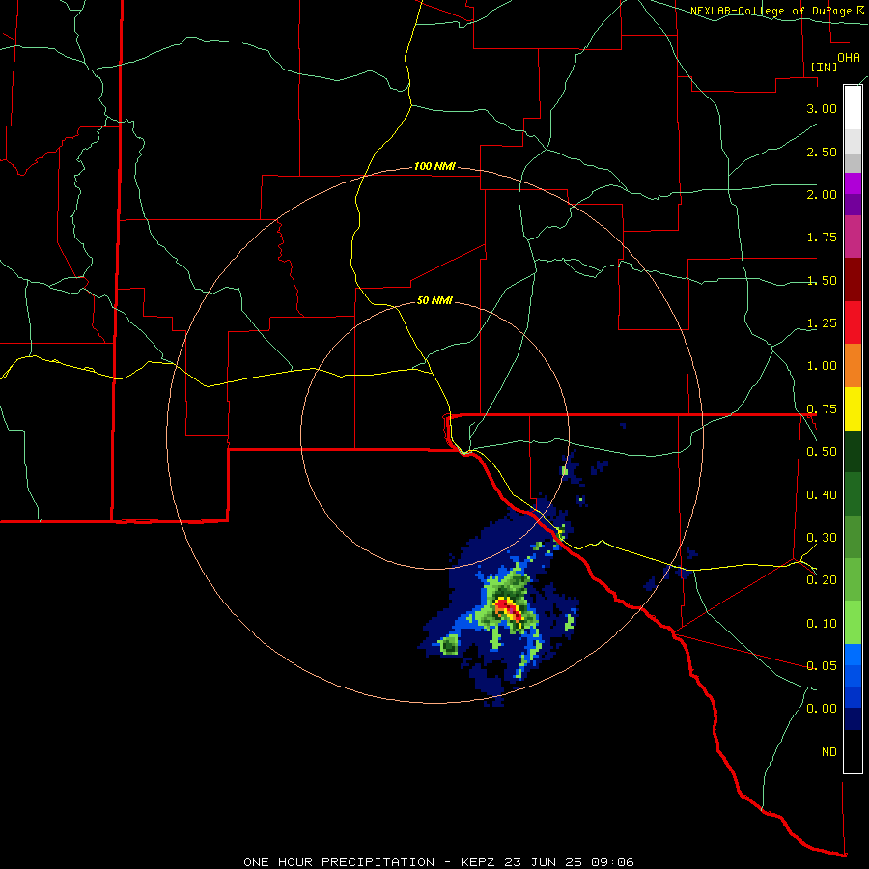Click the 50 NMI range ring label
The width and height of the screenshot is (869, 869).
[x=434, y=301]
